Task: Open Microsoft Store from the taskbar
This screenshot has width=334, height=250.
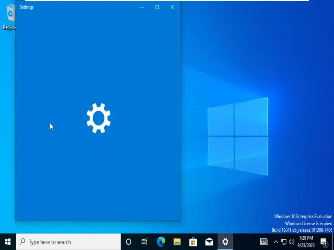Action: 193,242
